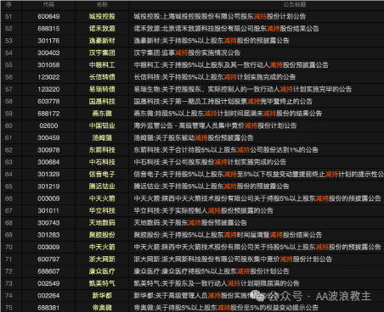Image resolution: width=384 pixels, height=312 pixels.
Task: Select row number 56
Action: 8,77
